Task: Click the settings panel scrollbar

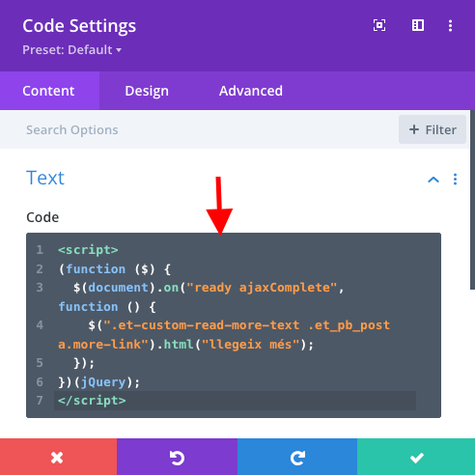Action: [x=472, y=200]
